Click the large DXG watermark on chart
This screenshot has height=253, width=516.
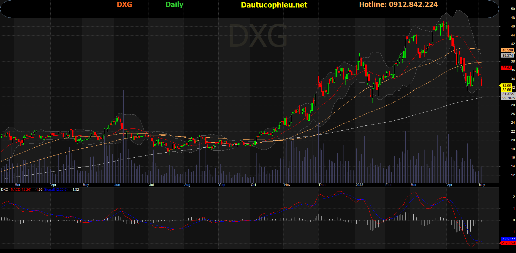point(258,36)
